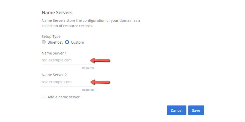This screenshot has width=245, height=122.
Task: Save the name server settings
Action: click(196, 110)
